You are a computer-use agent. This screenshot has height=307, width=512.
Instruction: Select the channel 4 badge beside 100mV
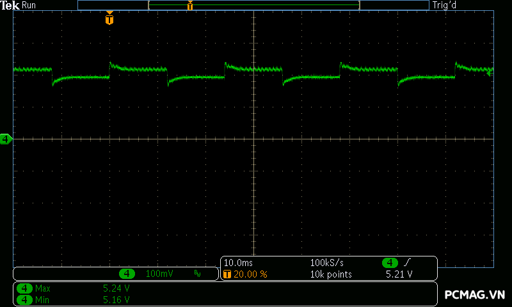pos(127,274)
